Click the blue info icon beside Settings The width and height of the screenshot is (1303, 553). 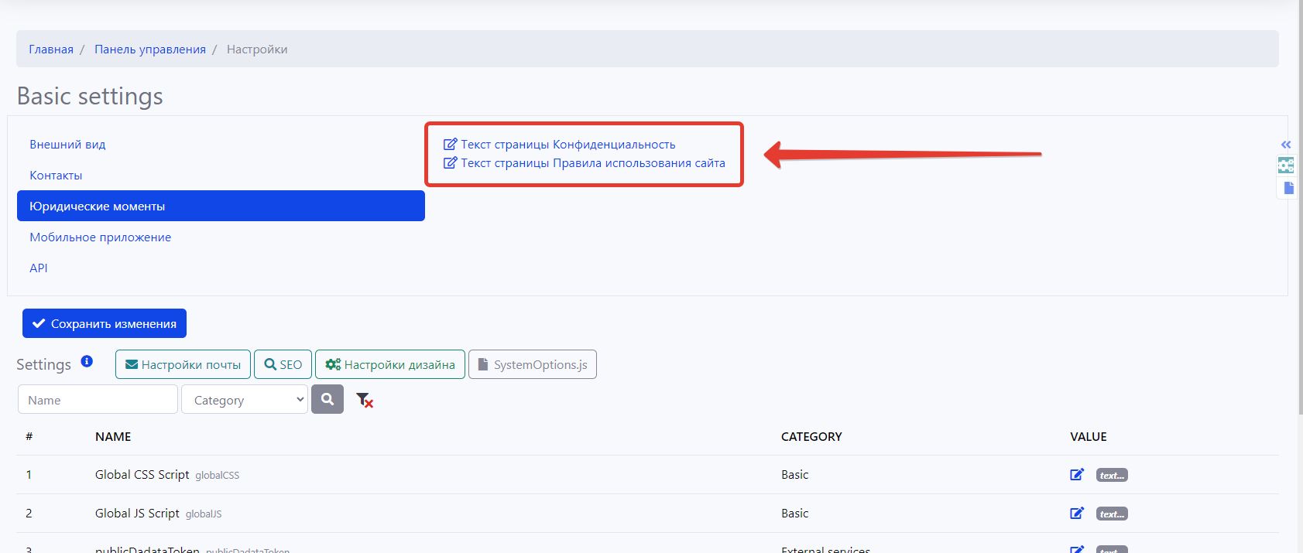coord(87,361)
